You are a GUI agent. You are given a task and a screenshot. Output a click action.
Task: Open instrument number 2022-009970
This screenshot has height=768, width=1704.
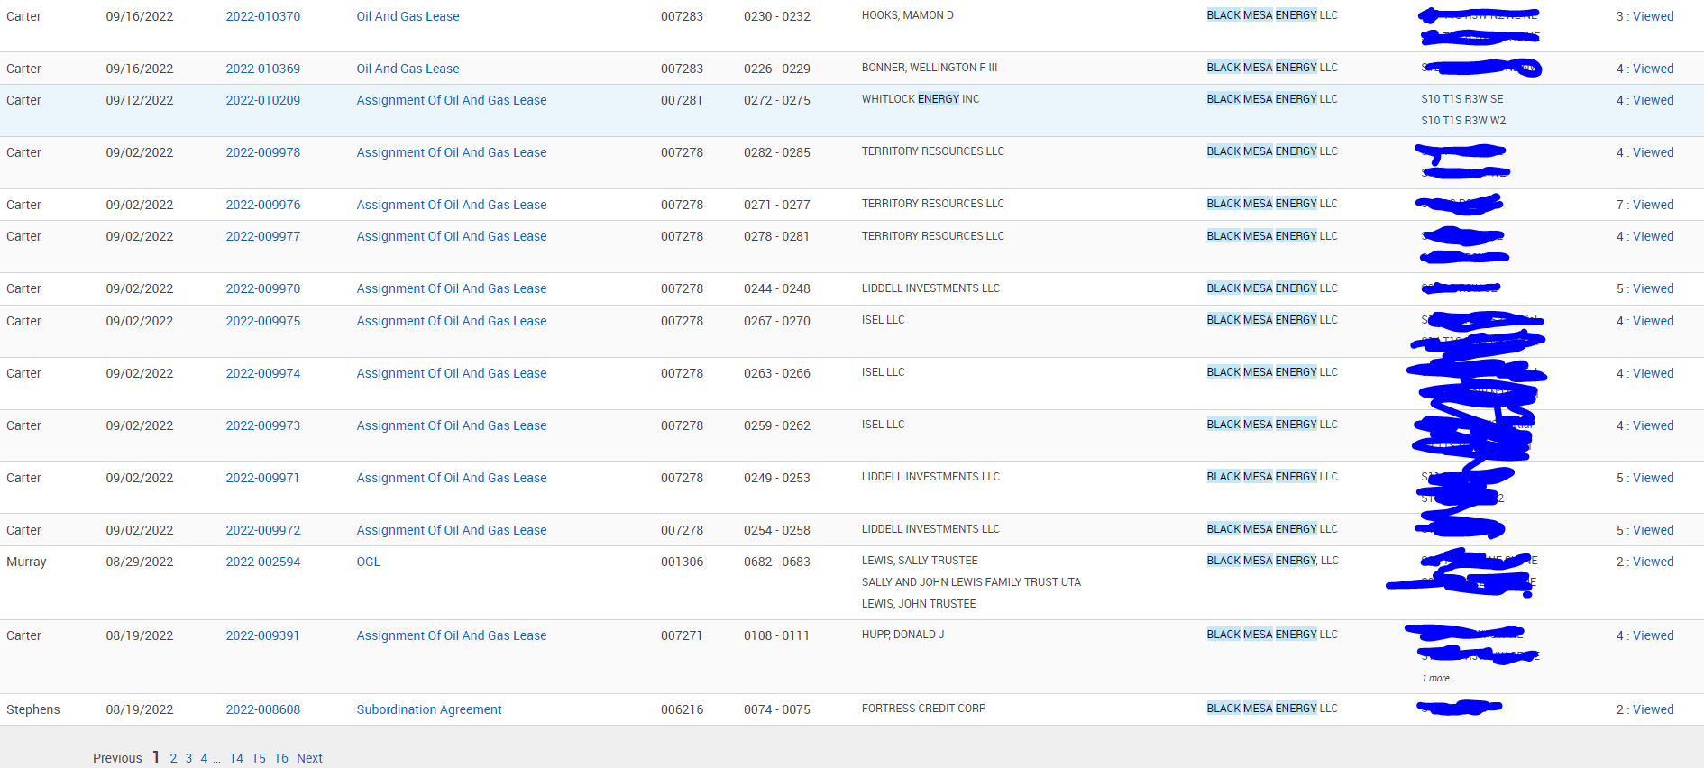pos(263,288)
